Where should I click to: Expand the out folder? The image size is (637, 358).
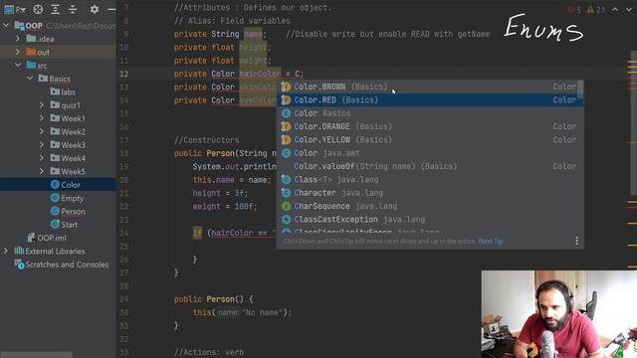pyautogui.click(x=18, y=52)
